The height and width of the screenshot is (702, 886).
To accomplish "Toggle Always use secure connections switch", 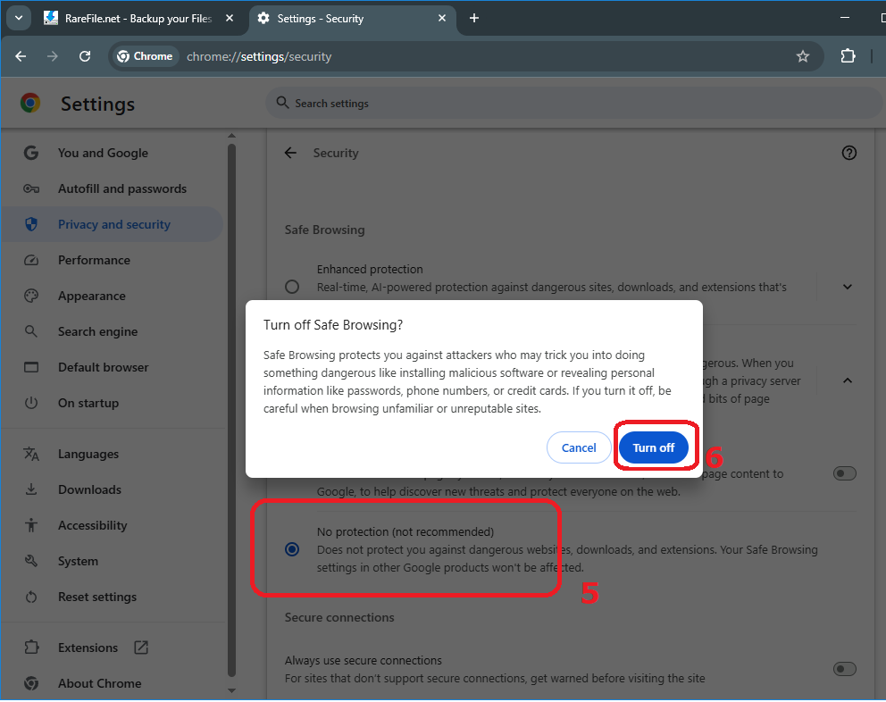I will (x=843, y=669).
